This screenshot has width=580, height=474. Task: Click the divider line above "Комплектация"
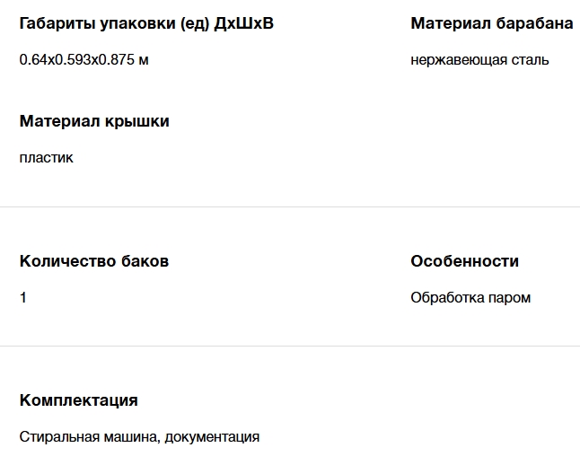tap(290, 347)
